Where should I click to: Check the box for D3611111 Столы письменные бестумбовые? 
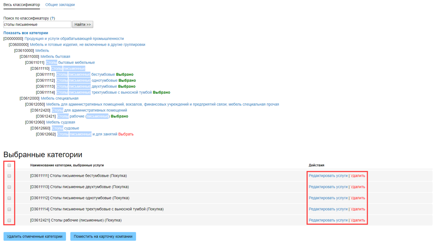point(9,176)
